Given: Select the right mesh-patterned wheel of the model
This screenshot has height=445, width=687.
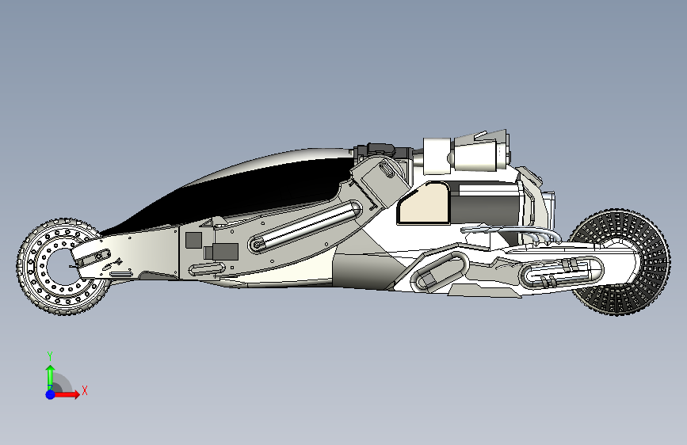Looking at the screenshot, I should point(621,262).
